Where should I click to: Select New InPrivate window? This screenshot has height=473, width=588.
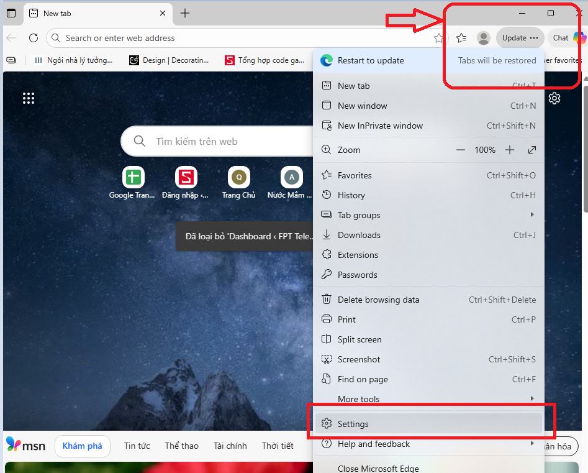click(380, 126)
